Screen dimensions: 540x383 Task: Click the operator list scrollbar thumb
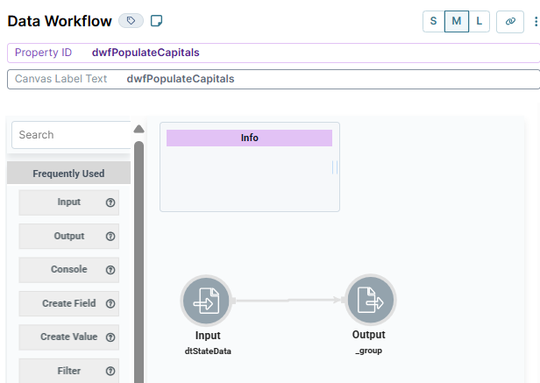click(x=139, y=262)
